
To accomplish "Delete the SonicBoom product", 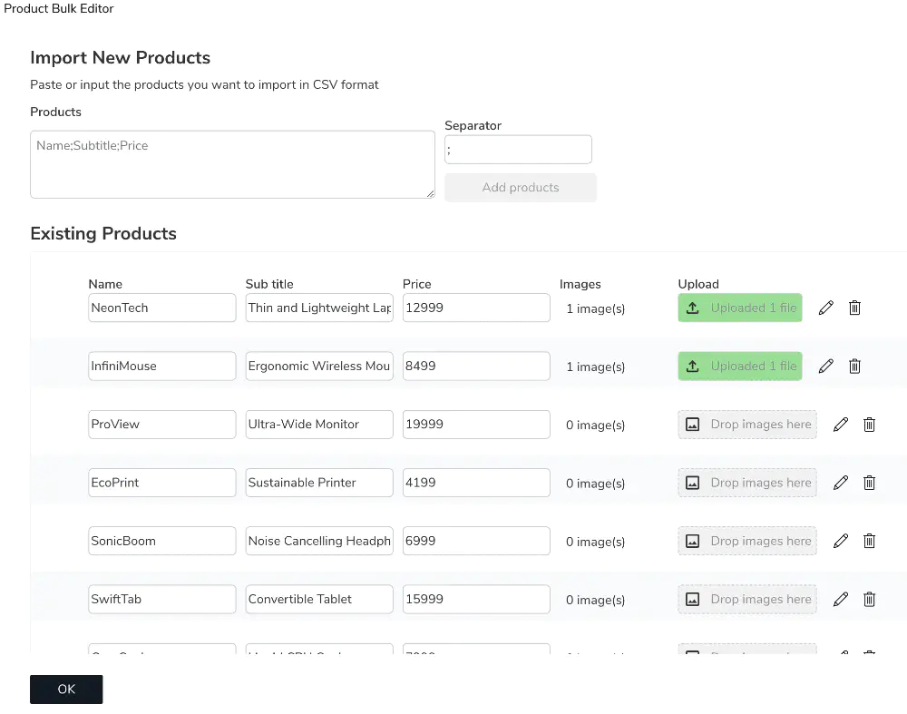I will pos(869,541).
